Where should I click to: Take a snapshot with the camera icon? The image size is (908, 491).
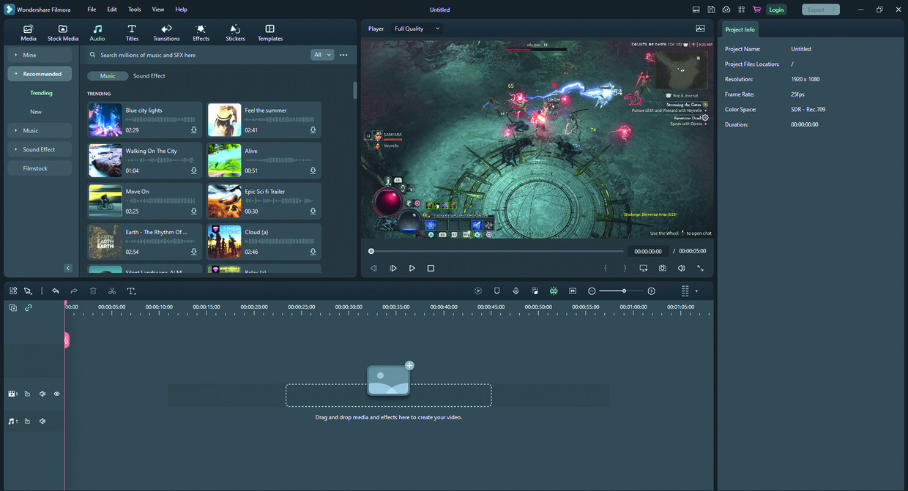tap(663, 269)
